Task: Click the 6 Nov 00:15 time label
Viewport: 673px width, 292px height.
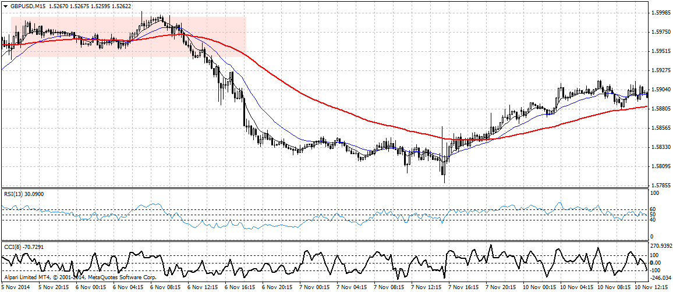Action: coord(90,286)
